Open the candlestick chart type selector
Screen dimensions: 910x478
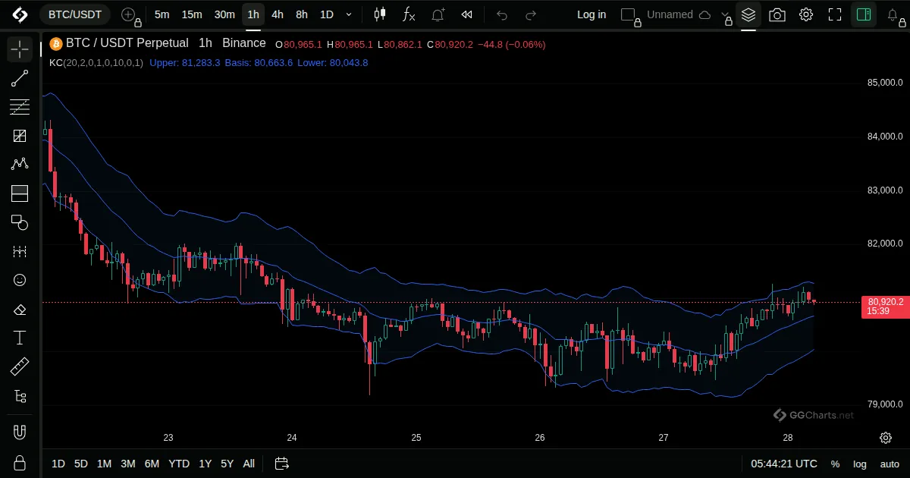point(380,14)
